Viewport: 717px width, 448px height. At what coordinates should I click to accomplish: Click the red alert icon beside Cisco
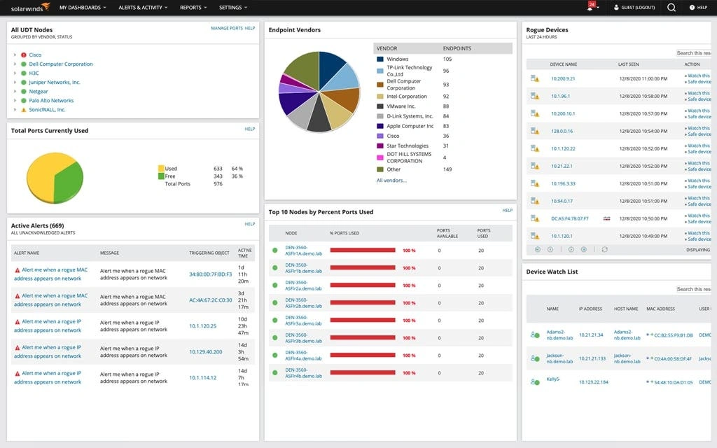point(23,55)
